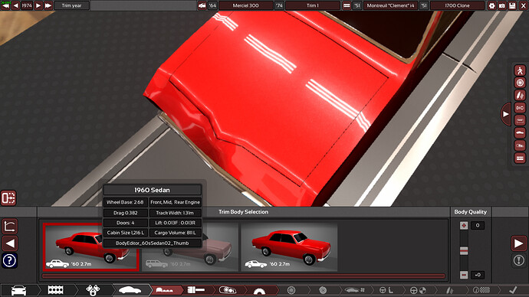This screenshot has width=529, height=297.
Task: Jump forward with the double-right year arrow
Action: tap(48, 5)
